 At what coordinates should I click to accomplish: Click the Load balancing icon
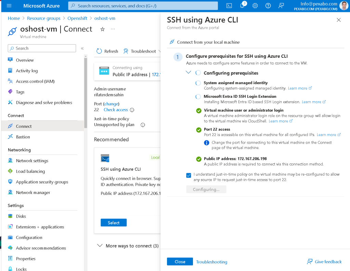click(10, 171)
